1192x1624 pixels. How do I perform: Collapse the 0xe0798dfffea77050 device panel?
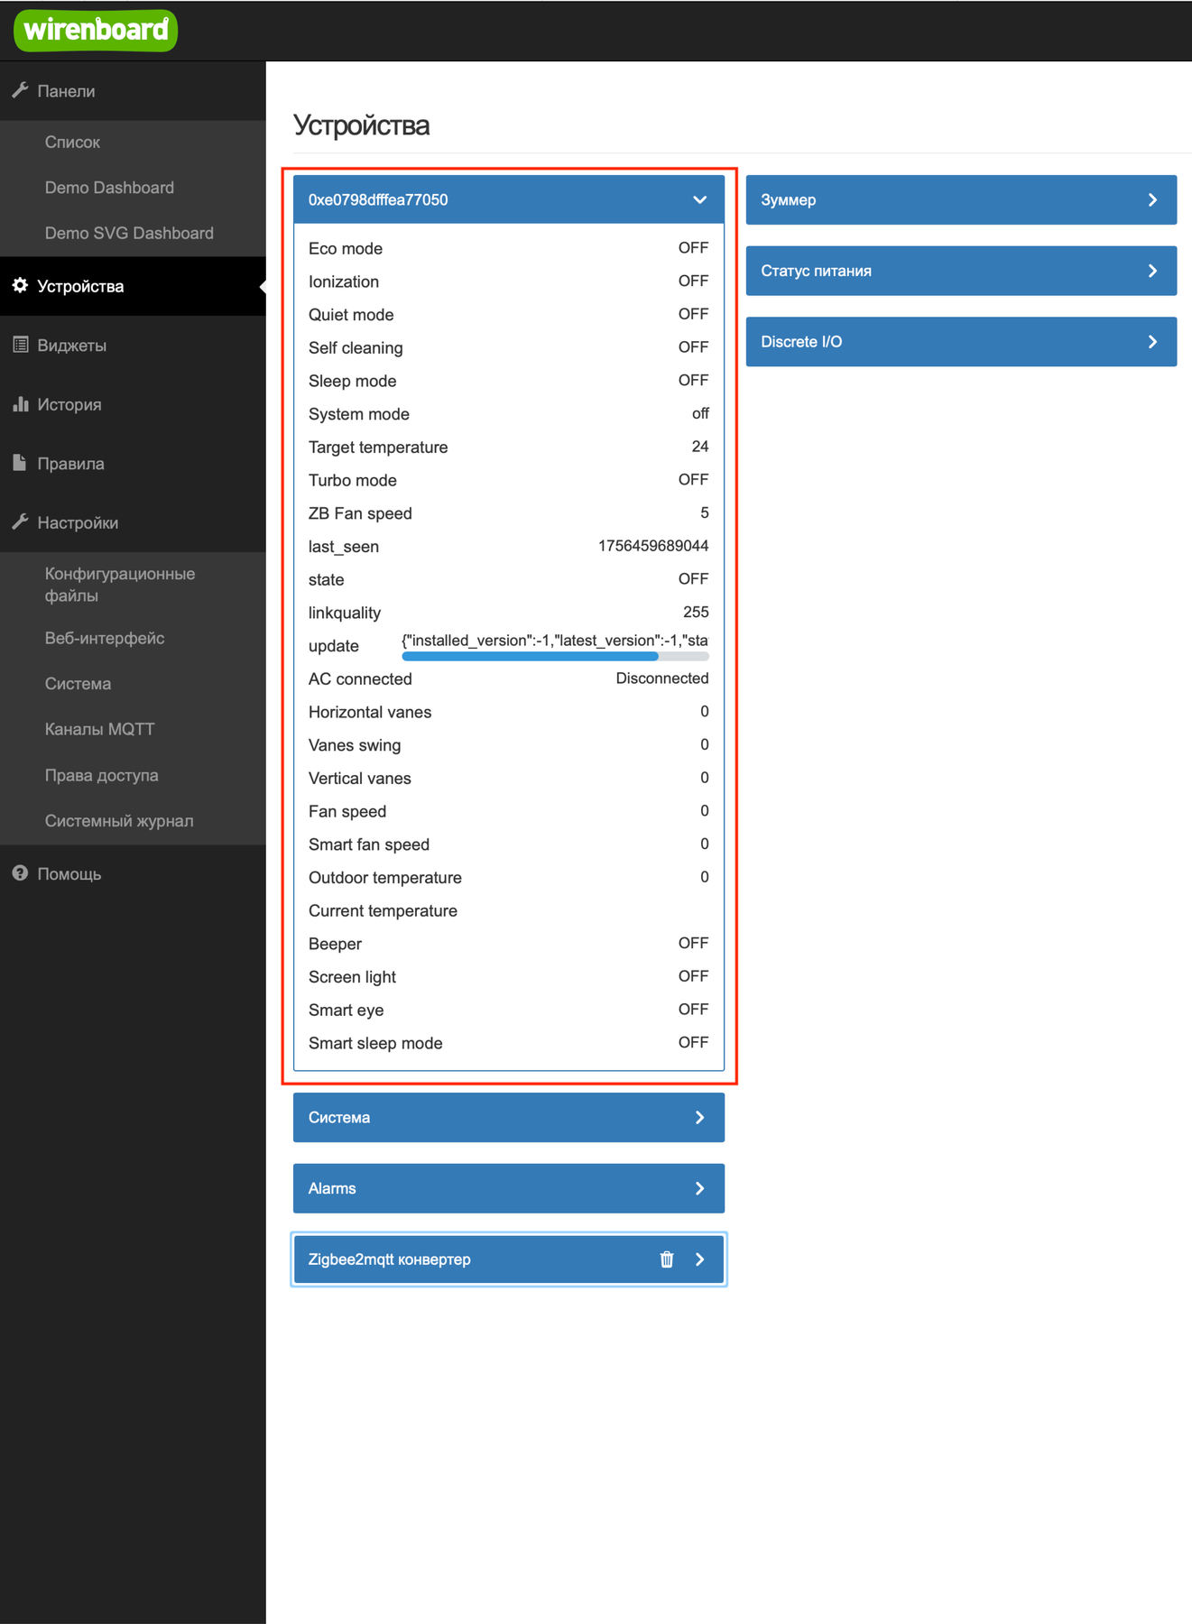pyautogui.click(x=699, y=199)
